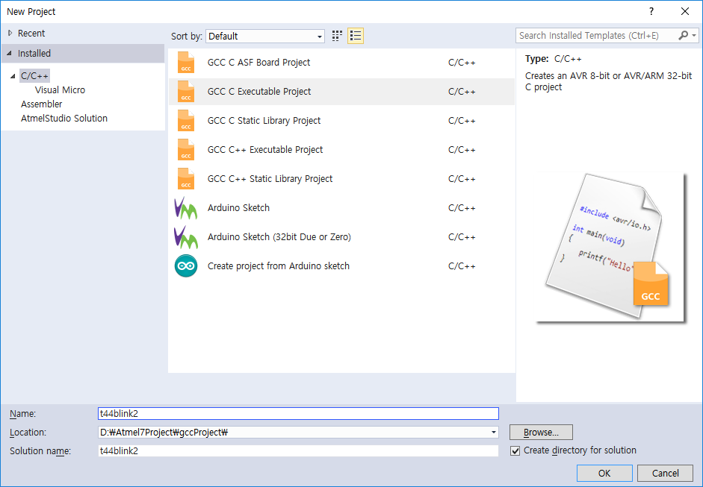Viewport: 703px width, 487px height.
Task: Collapse the C/C++ tree node
Action: pyautogui.click(x=13, y=76)
